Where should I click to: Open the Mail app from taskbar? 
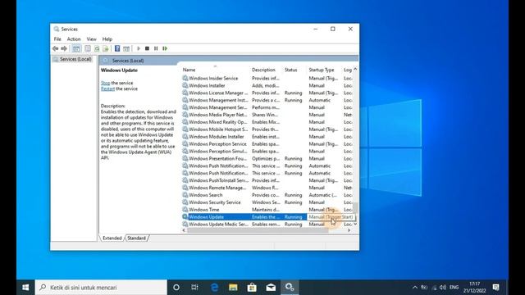point(271,288)
